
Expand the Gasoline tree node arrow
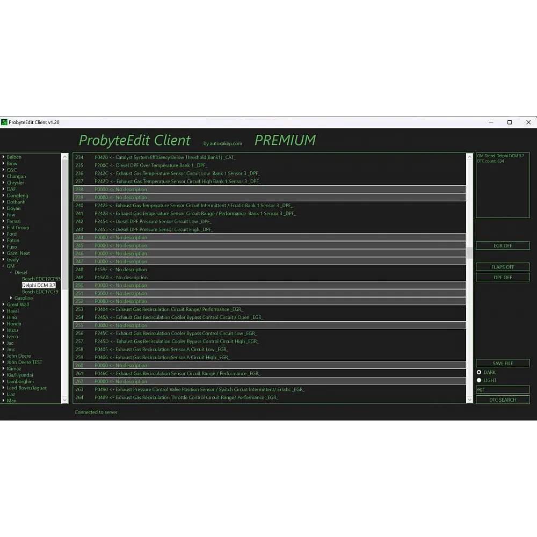[x=11, y=298]
